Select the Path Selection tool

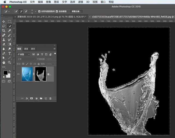pyautogui.click(x=4, y=58)
